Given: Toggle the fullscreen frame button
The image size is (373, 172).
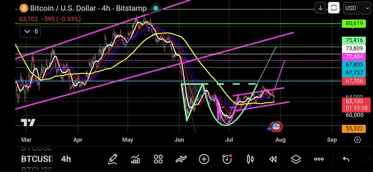Looking at the screenshot, I should tap(334, 8).
